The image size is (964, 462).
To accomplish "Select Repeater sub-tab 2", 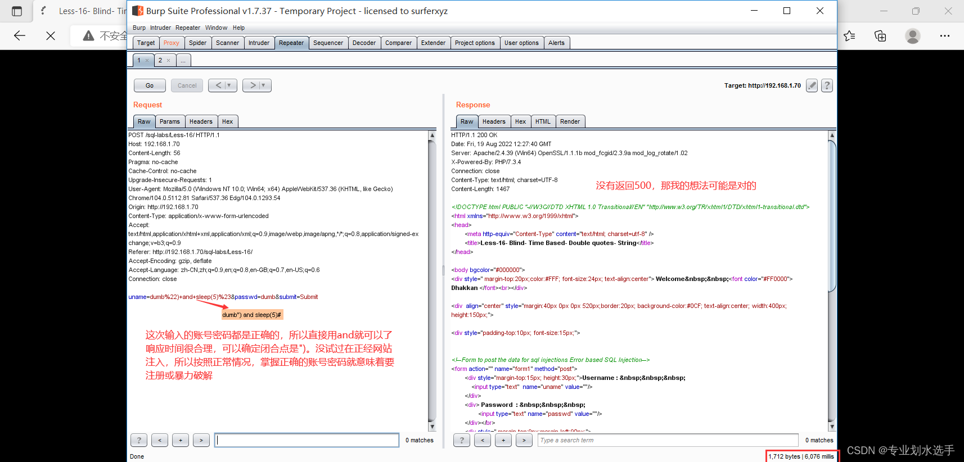I will pos(160,60).
